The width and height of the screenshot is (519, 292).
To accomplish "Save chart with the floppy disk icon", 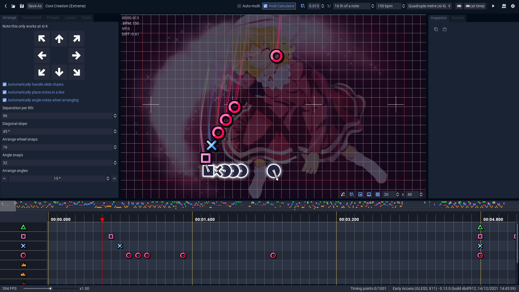I will tap(22, 6).
